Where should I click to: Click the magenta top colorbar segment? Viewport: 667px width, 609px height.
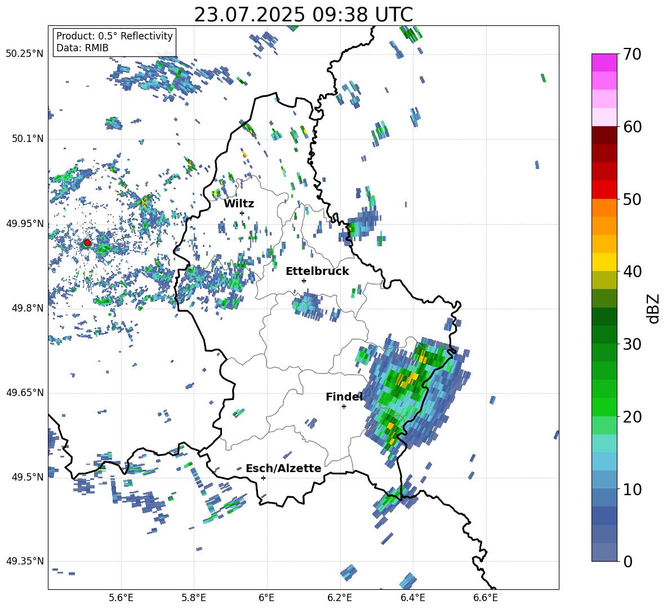[604, 63]
